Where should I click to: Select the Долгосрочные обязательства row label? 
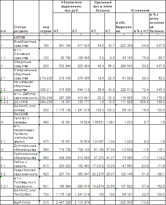click(x=26, y=148)
